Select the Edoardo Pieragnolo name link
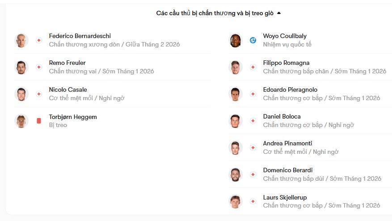392x221 pixels. (x=290, y=89)
